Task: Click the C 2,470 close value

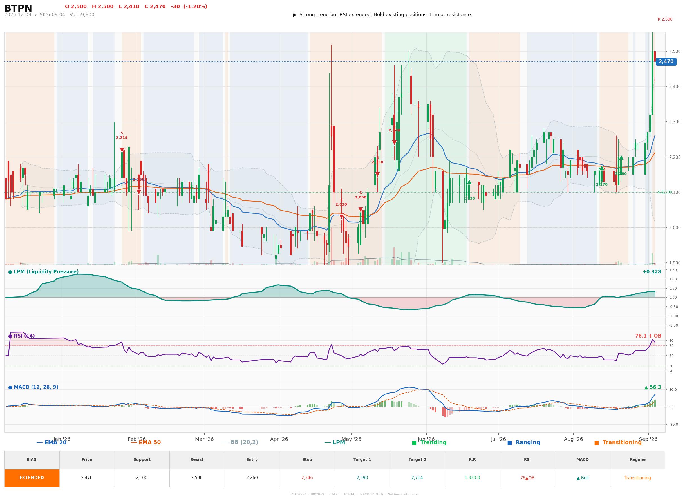Action: [x=155, y=7]
